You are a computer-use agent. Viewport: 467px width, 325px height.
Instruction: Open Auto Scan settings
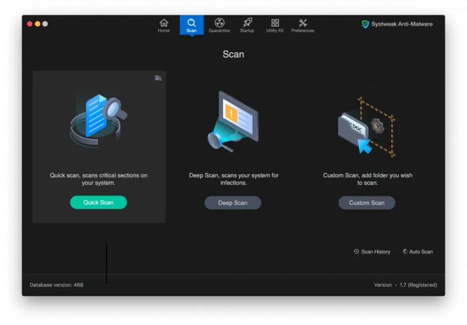pyautogui.click(x=417, y=252)
